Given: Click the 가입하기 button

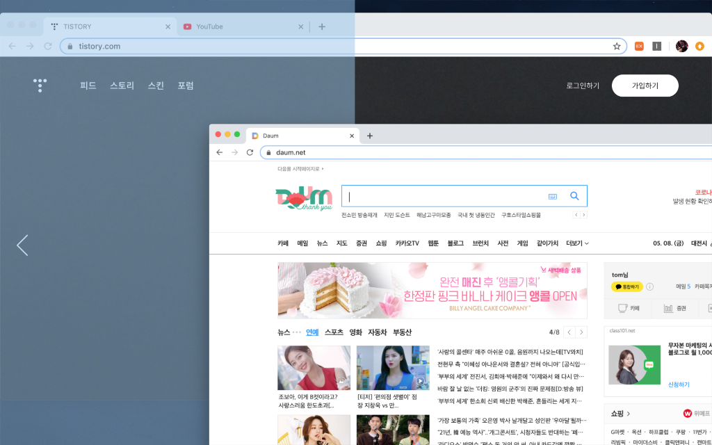Looking at the screenshot, I should pyautogui.click(x=645, y=86).
